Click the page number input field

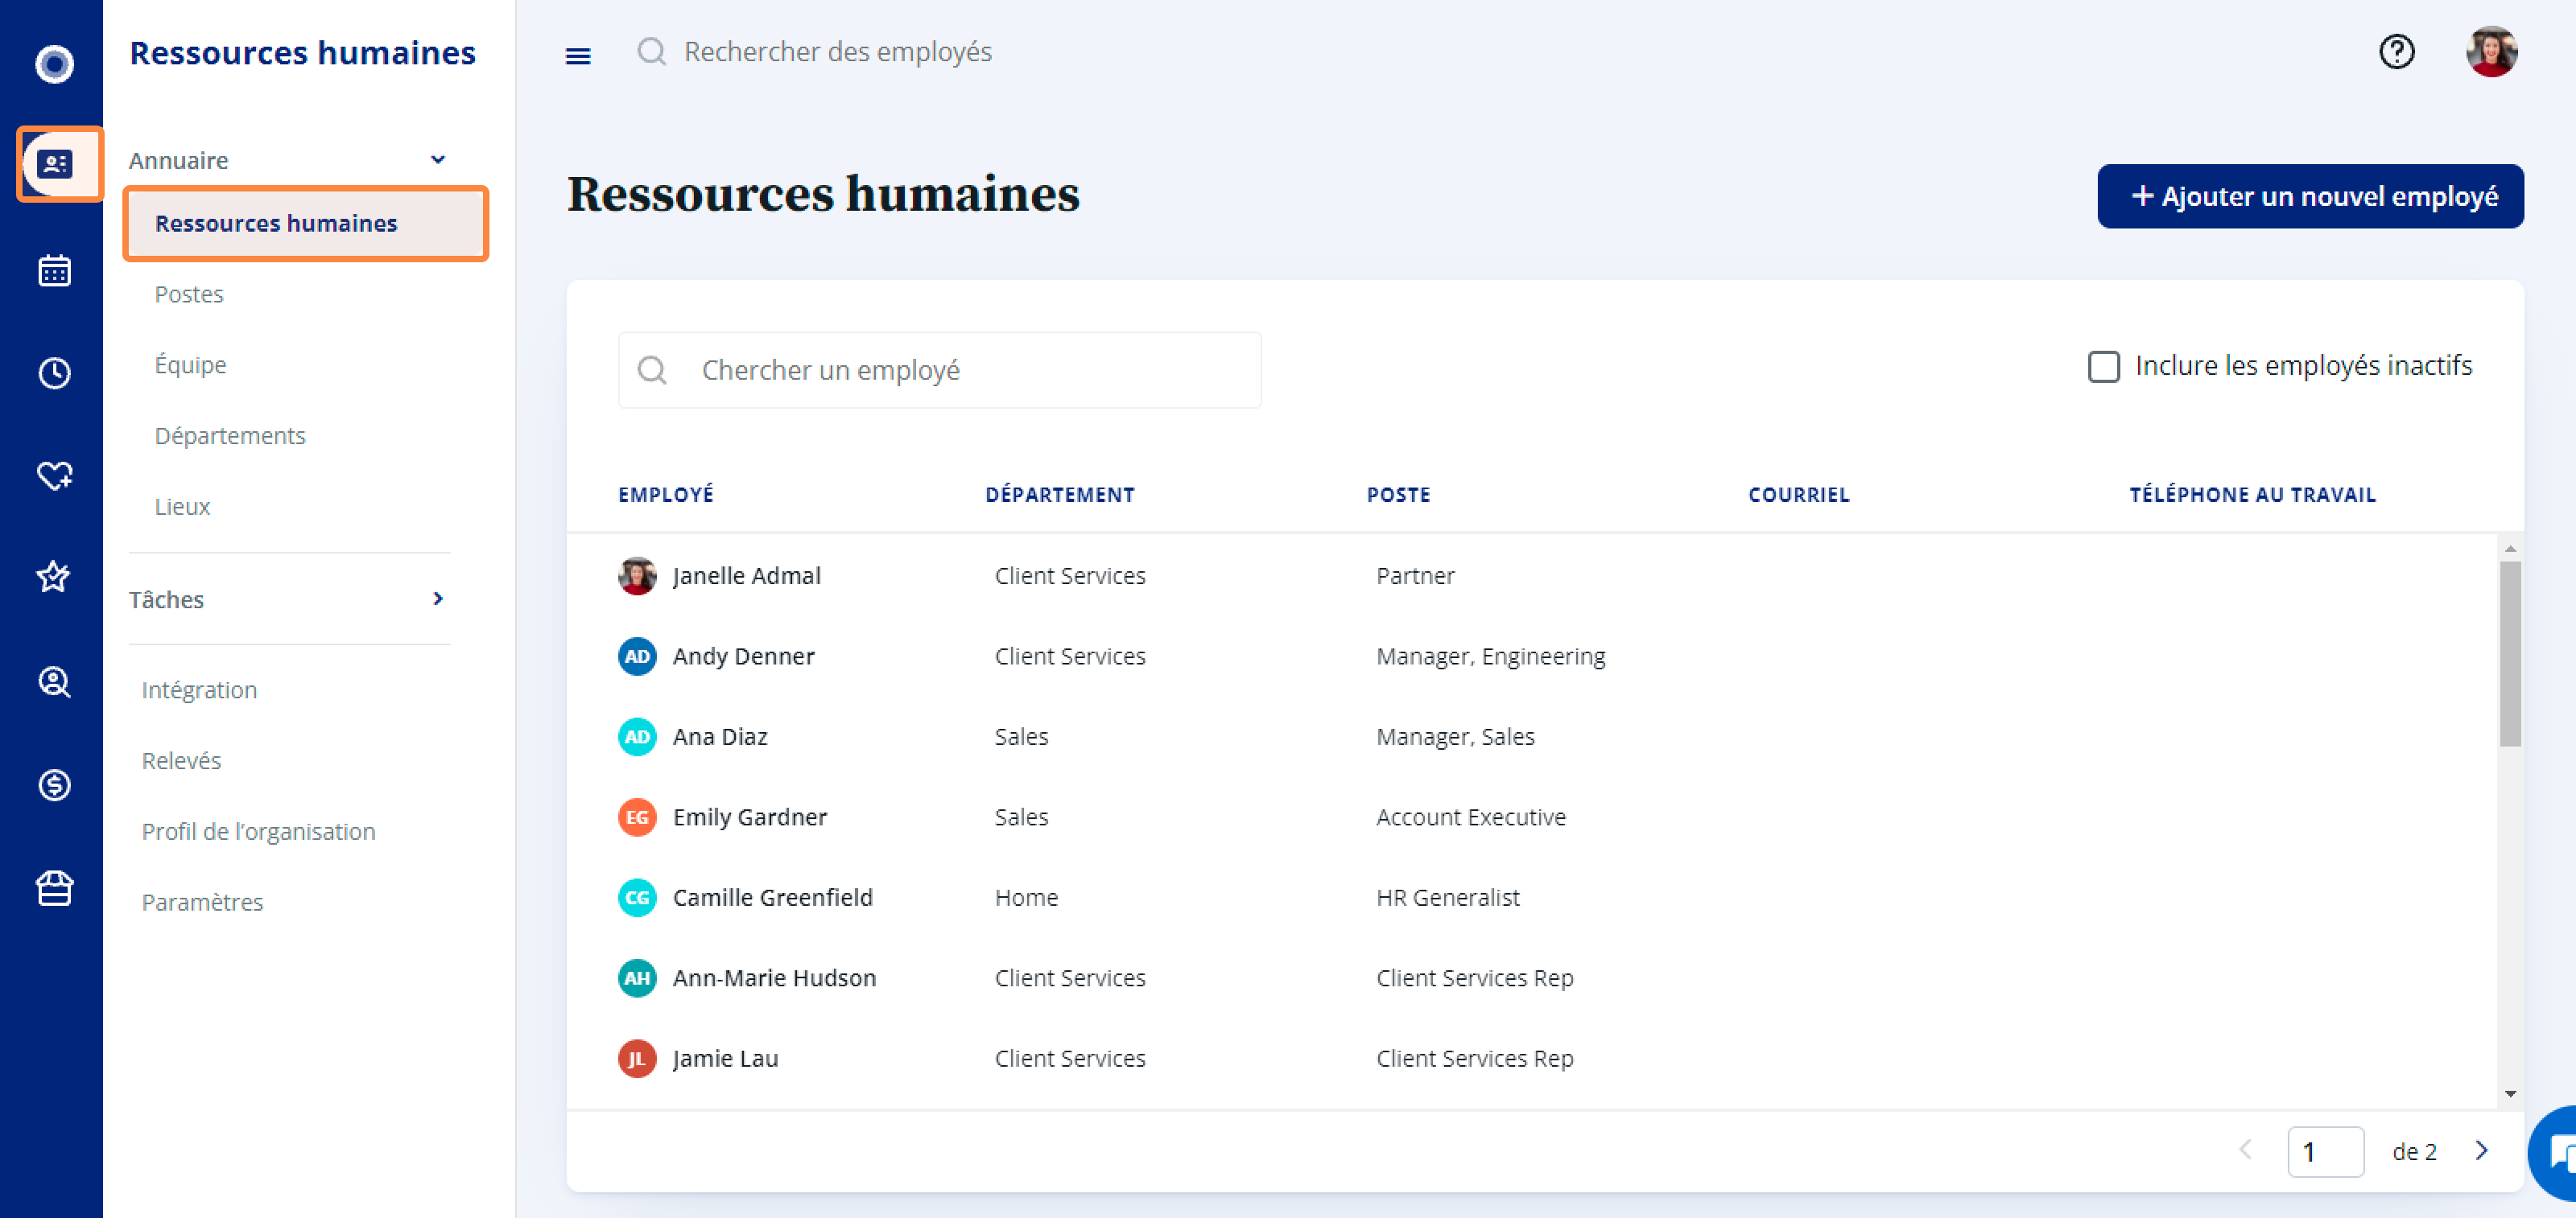(x=2325, y=1151)
